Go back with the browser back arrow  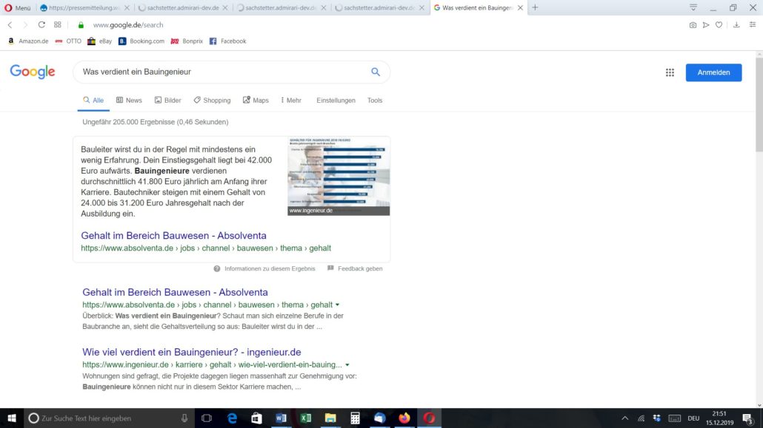(x=10, y=25)
